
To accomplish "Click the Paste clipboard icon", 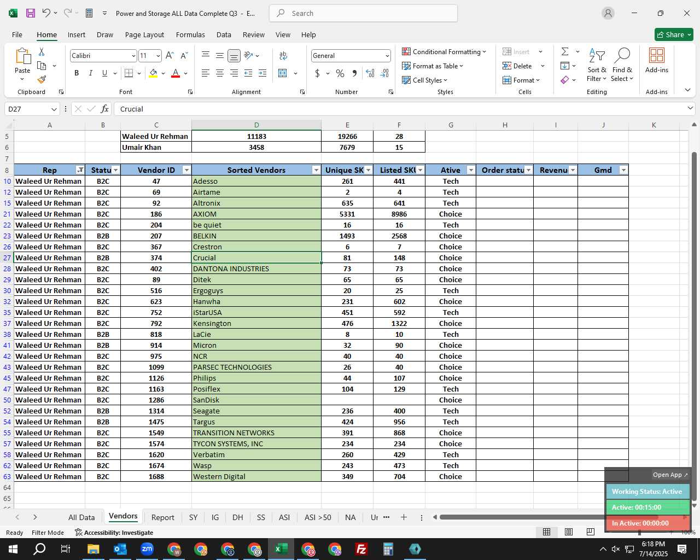I will tap(22, 56).
